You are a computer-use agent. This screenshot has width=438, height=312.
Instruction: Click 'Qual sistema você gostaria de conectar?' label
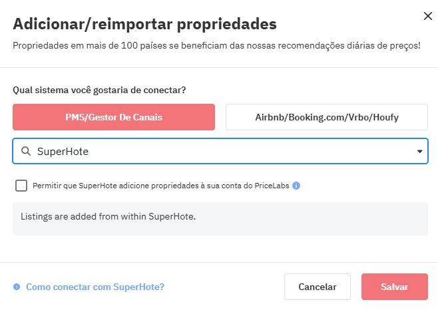point(99,89)
